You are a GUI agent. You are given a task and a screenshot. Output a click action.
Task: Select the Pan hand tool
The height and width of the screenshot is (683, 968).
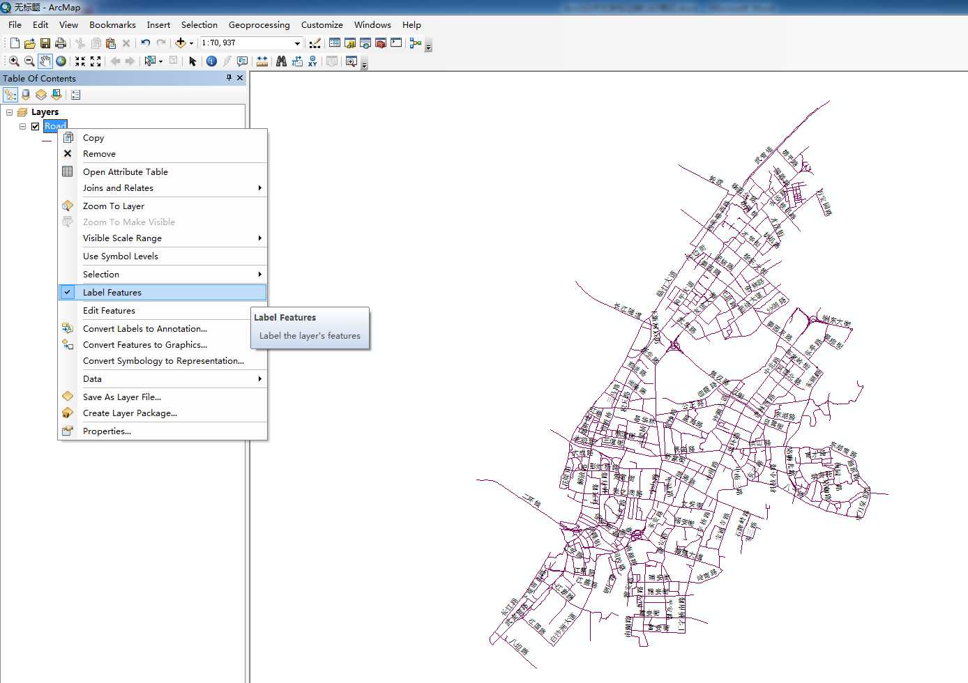45,61
